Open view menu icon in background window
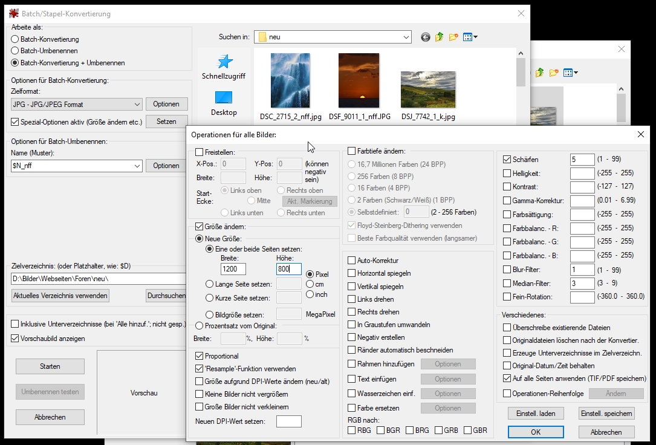The image size is (656, 445). coord(571,73)
